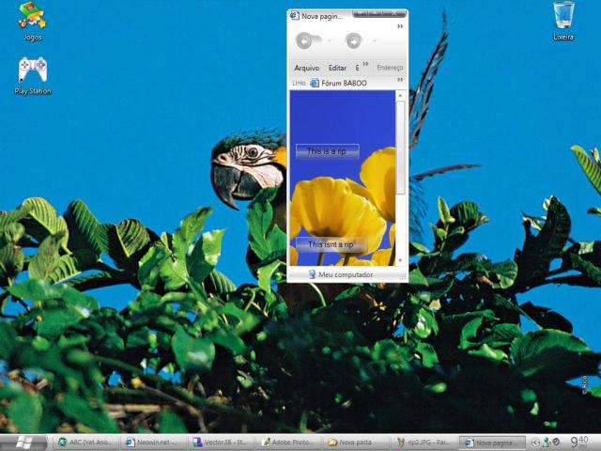Viewport: 601px width, 451px height.
Task: Close the Nova pagin... window
Action: [395, 14]
